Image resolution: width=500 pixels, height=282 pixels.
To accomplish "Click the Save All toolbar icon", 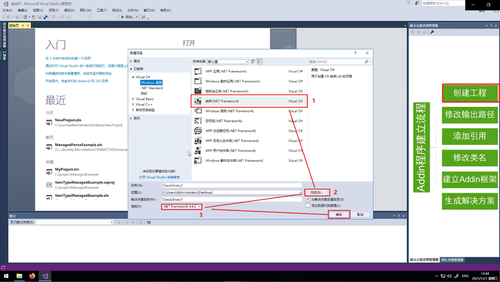I will click(x=46, y=17).
